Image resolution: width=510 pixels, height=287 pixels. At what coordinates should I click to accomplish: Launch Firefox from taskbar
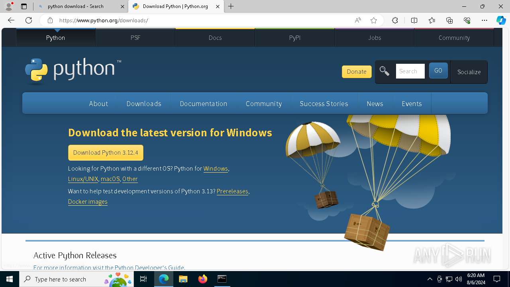click(202, 279)
